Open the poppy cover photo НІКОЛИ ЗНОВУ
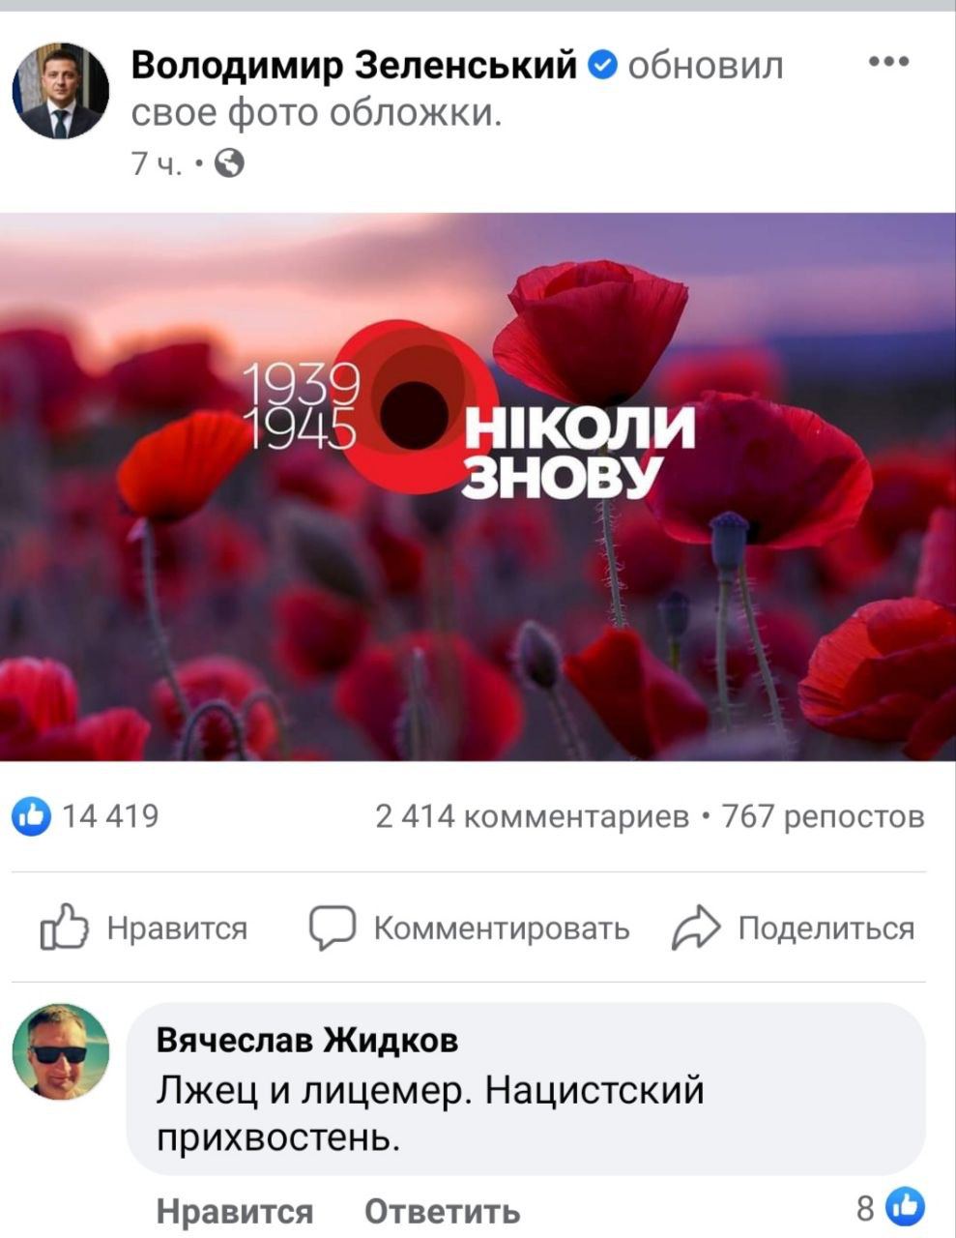The image size is (956, 1238). 478,486
